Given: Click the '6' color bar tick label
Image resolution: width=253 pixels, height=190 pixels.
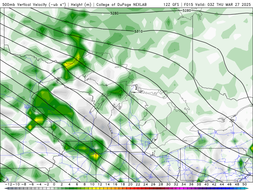Looking at the screenshot, I should click(77, 184).
